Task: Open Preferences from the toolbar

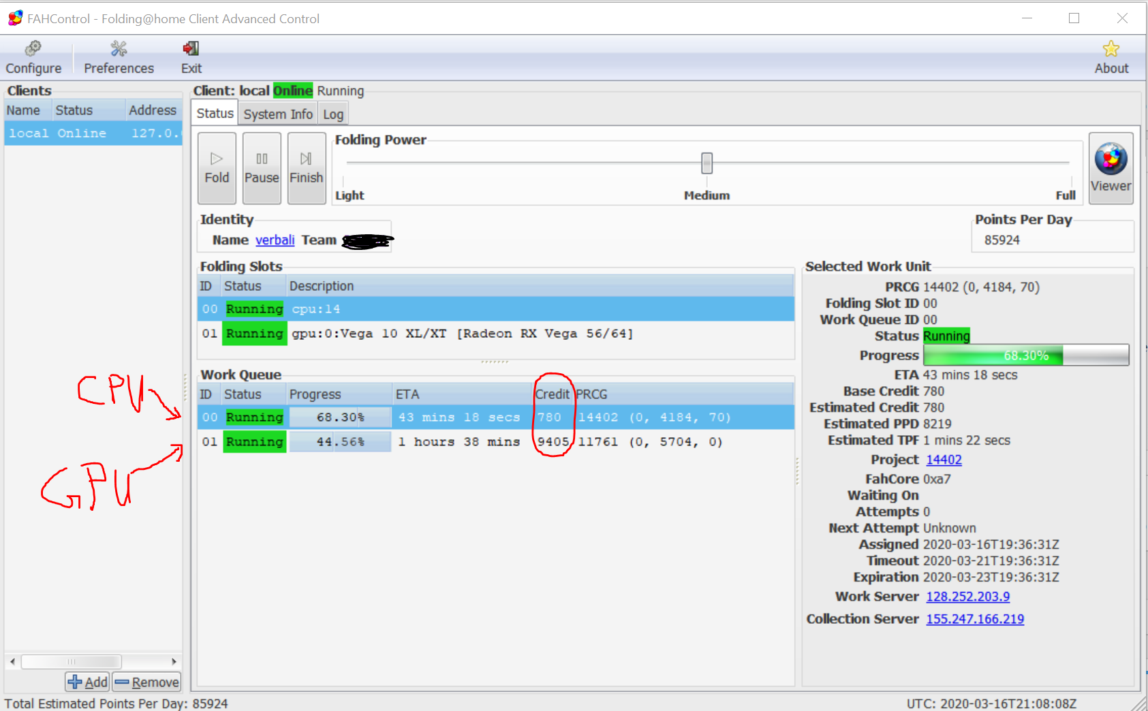Action: 119,57
